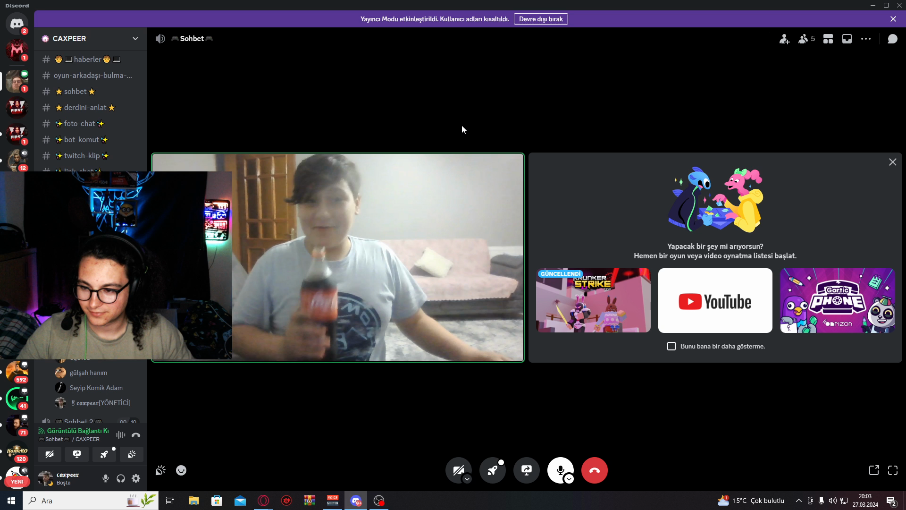Launch the Gartic Phone activity card
The width and height of the screenshot is (906, 510).
pos(838,301)
